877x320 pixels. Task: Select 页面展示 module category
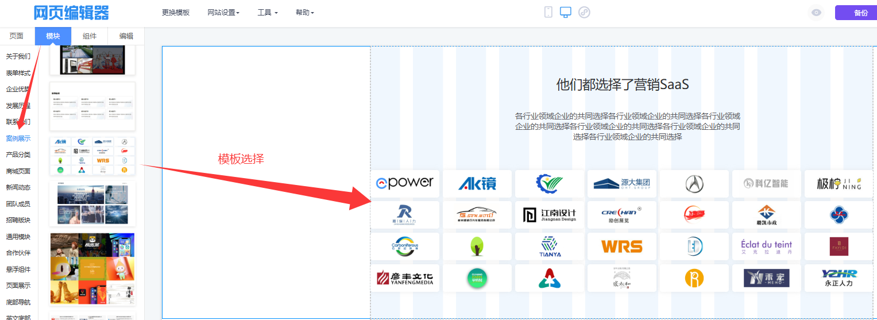18,286
